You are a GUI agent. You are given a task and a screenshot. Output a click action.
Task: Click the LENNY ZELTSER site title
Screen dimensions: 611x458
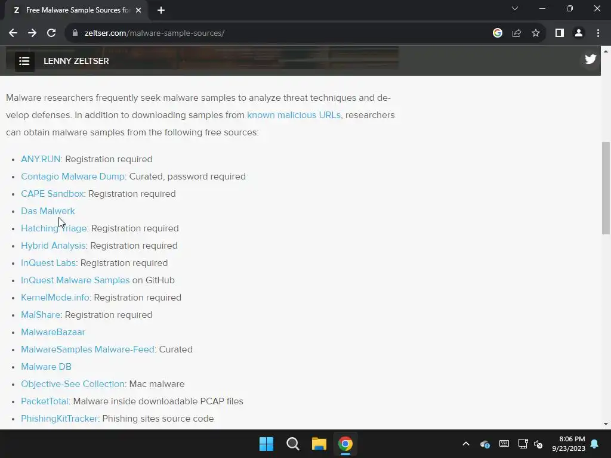pyautogui.click(x=76, y=61)
